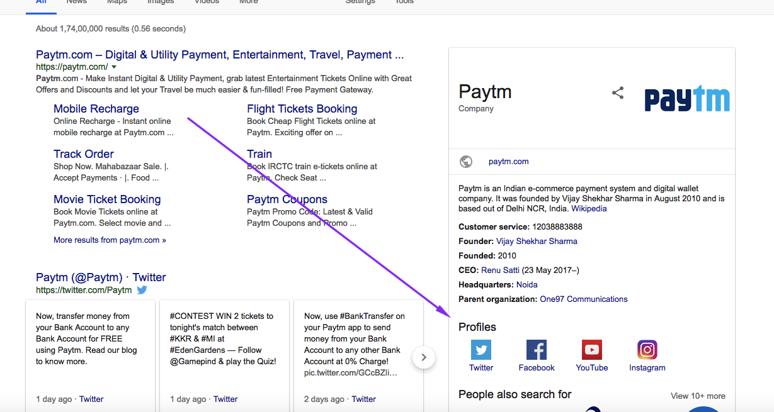
Task: Open the Paytm logo image
Action: tap(687, 99)
